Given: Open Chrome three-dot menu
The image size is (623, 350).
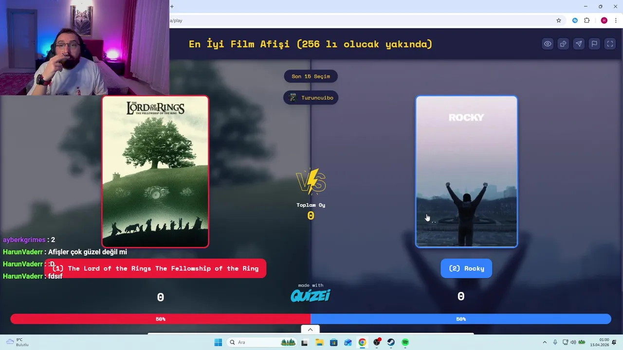Looking at the screenshot, I should 616,20.
